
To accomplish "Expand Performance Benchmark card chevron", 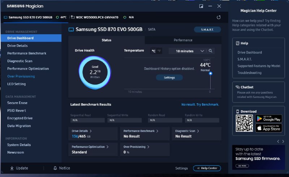I will coord(157,131).
